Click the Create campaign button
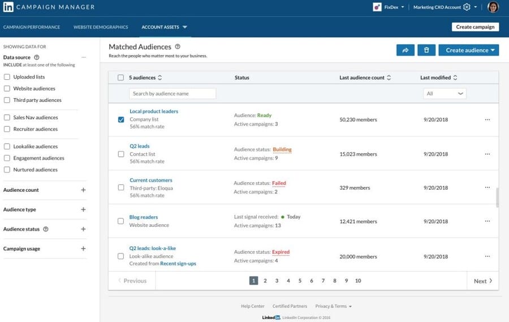509x322 pixels. tap(475, 27)
